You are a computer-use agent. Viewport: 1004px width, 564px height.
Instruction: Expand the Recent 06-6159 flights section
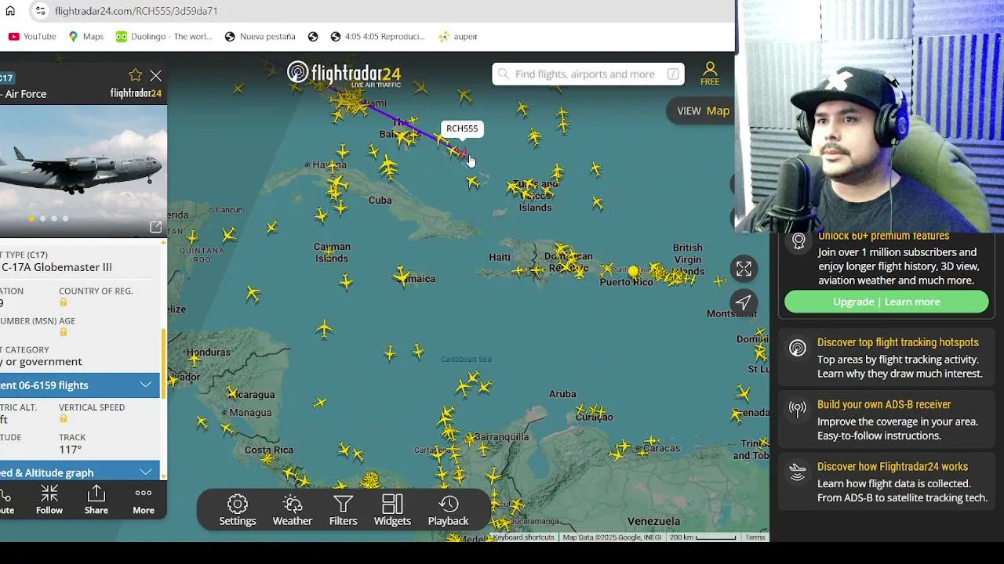(x=79, y=385)
